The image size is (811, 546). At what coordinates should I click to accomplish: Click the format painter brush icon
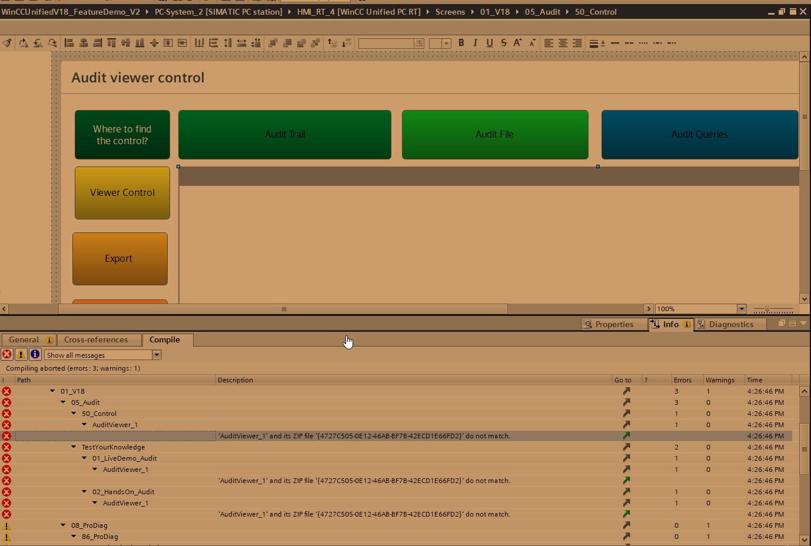coord(7,43)
